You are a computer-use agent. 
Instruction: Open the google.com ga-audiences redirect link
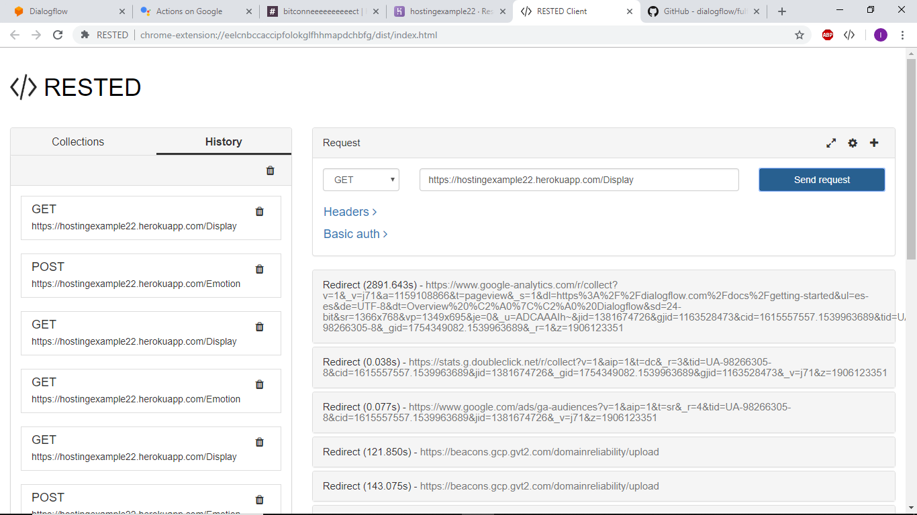(x=557, y=412)
